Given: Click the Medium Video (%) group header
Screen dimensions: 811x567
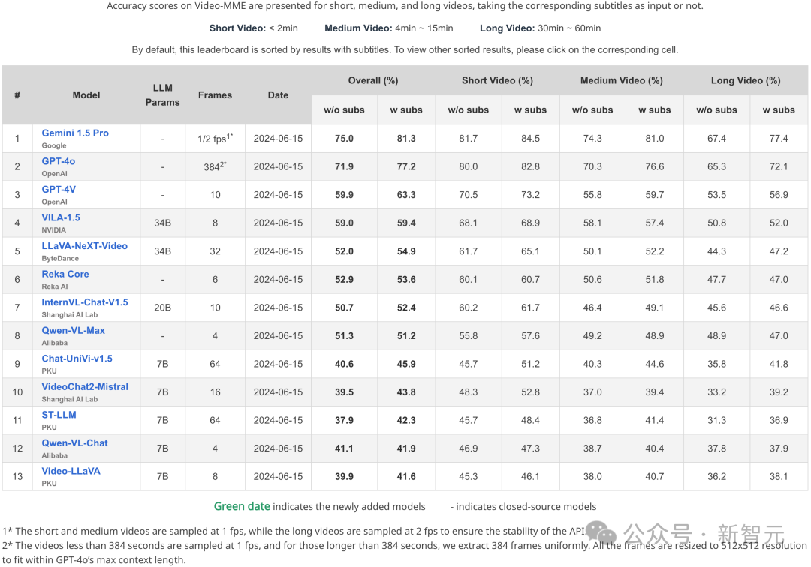Looking at the screenshot, I should pos(621,80).
